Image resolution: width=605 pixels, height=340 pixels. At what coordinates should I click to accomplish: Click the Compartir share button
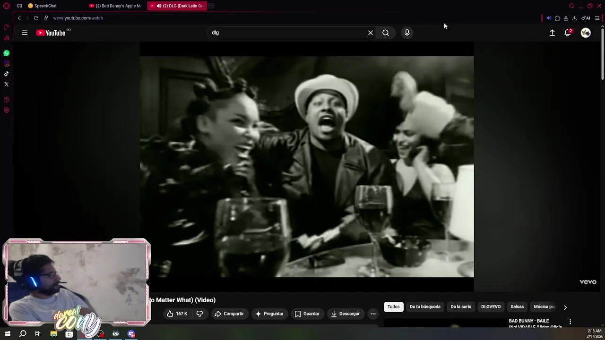tap(229, 314)
